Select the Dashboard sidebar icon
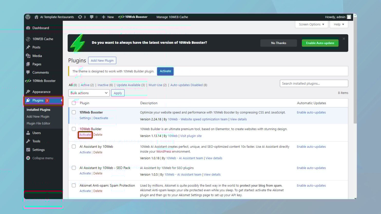This screenshot has width=381, height=214. (28, 28)
